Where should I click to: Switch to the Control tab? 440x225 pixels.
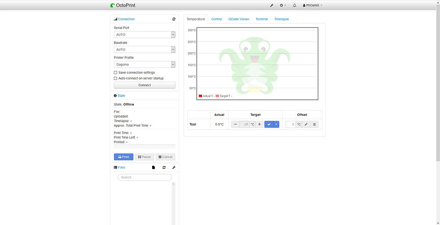pyautogui.click(x=216, y=19)
